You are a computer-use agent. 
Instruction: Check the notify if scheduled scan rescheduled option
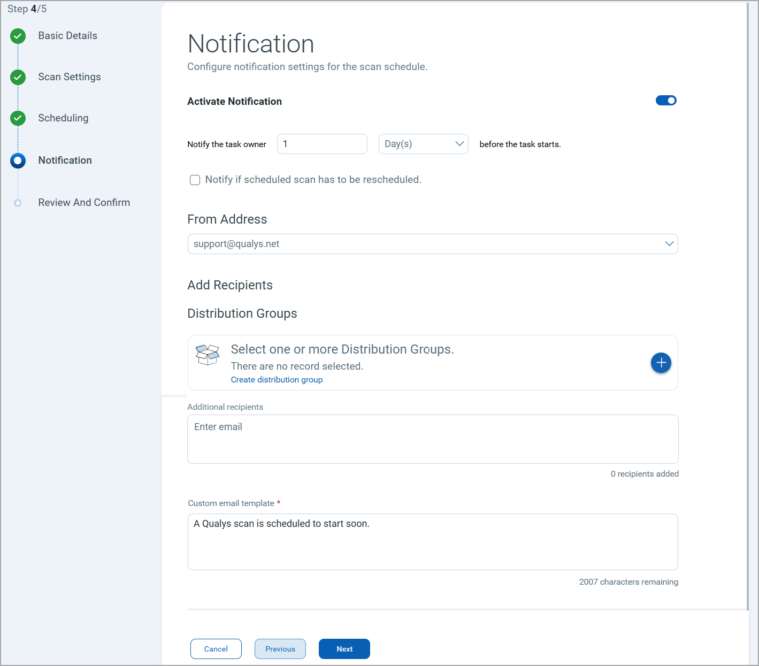[195, 180]
